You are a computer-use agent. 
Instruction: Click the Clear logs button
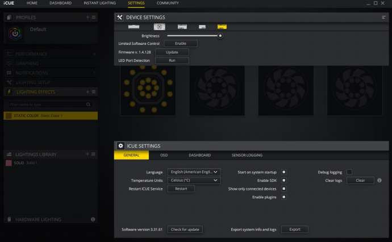(x=360, y=180)
